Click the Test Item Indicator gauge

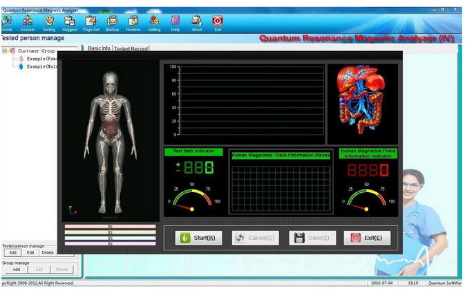click(193, 198)
